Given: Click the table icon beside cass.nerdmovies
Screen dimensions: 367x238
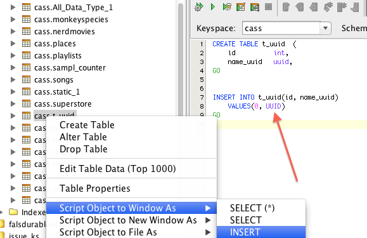Looking at the screenshot, I should pos(26,31).
